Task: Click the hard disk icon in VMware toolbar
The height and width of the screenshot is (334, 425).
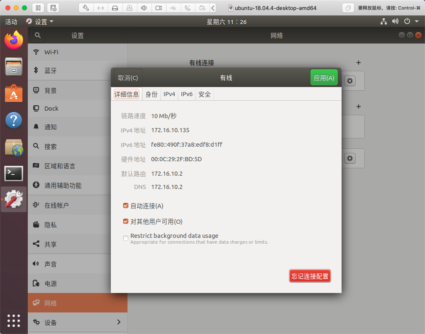Action: 115,8
